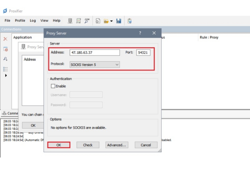This screenshot has width=250, height=175.
Task: Click sidebar window-with-stop icon
Action: point(5,49)
